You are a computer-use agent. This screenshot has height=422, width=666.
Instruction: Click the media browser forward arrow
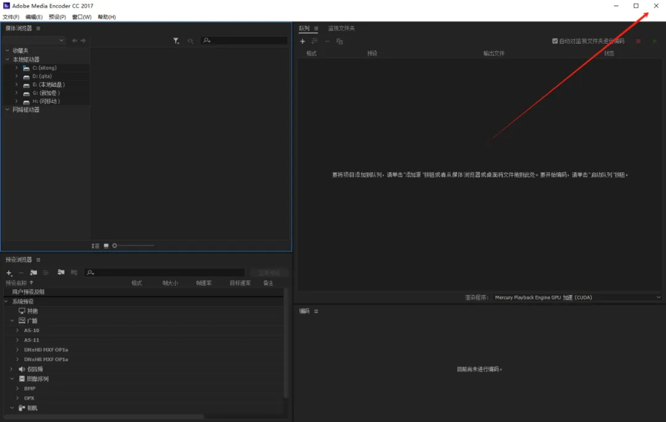(83, 41)
